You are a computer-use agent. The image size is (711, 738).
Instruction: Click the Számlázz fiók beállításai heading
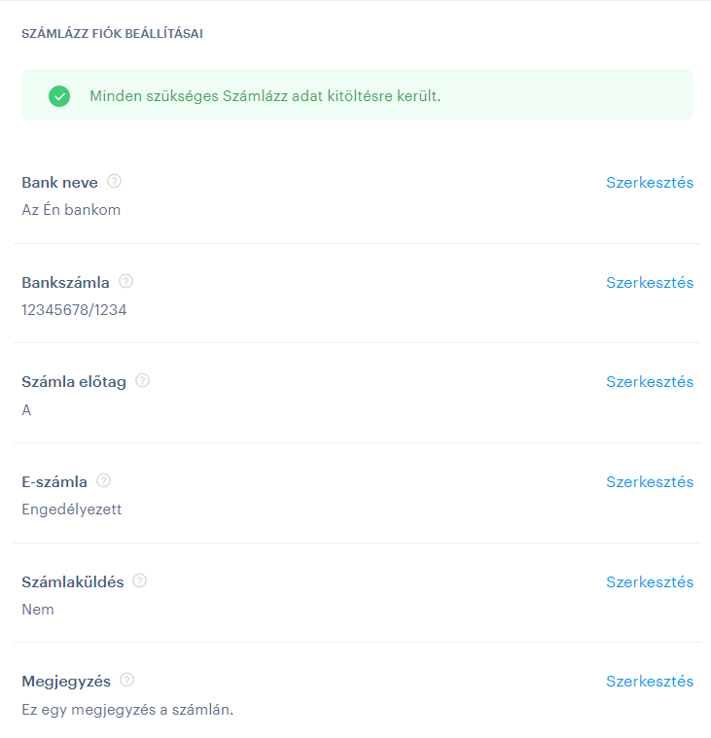point(112,34)
